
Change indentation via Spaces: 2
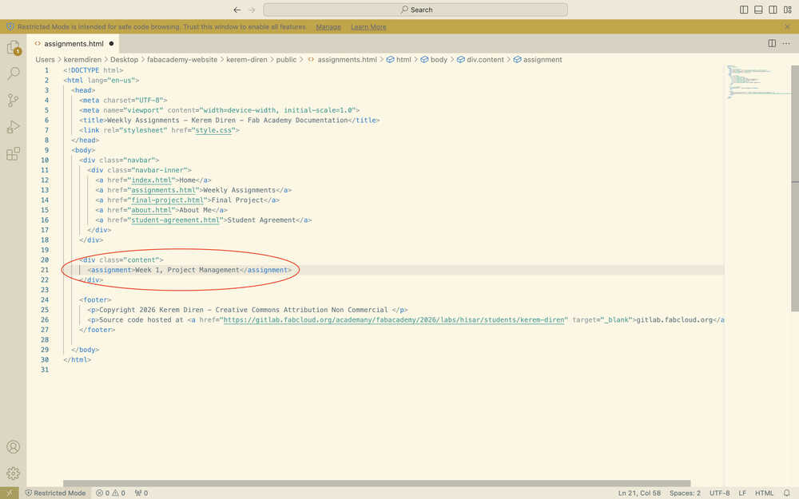685,493
